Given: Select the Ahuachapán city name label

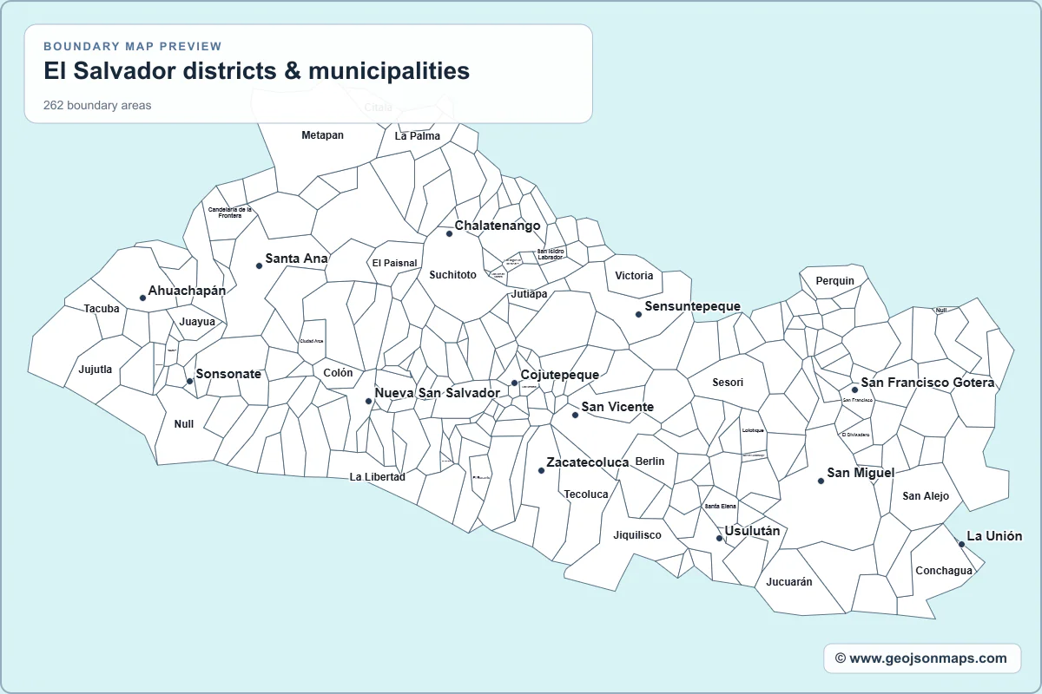Looking at the screenshot, I should tap(187, 291).
